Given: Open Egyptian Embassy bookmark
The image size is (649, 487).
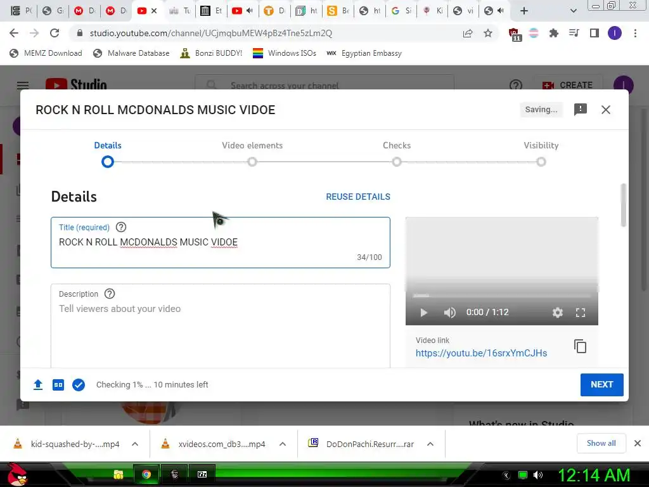Looking at the screenshot, I should coord(364,53).
